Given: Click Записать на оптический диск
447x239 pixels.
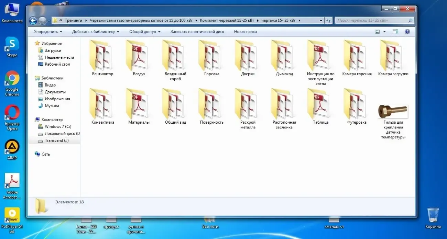Looking at the screenshot, I should pyautogui.click(x=197, y=32).
